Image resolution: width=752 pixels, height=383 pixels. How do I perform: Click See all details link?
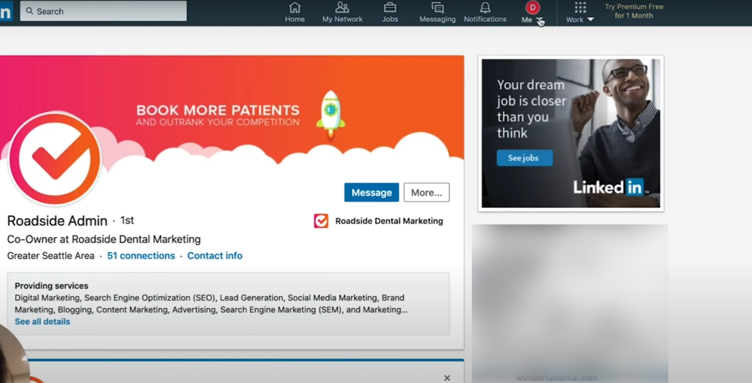[42, 322]
